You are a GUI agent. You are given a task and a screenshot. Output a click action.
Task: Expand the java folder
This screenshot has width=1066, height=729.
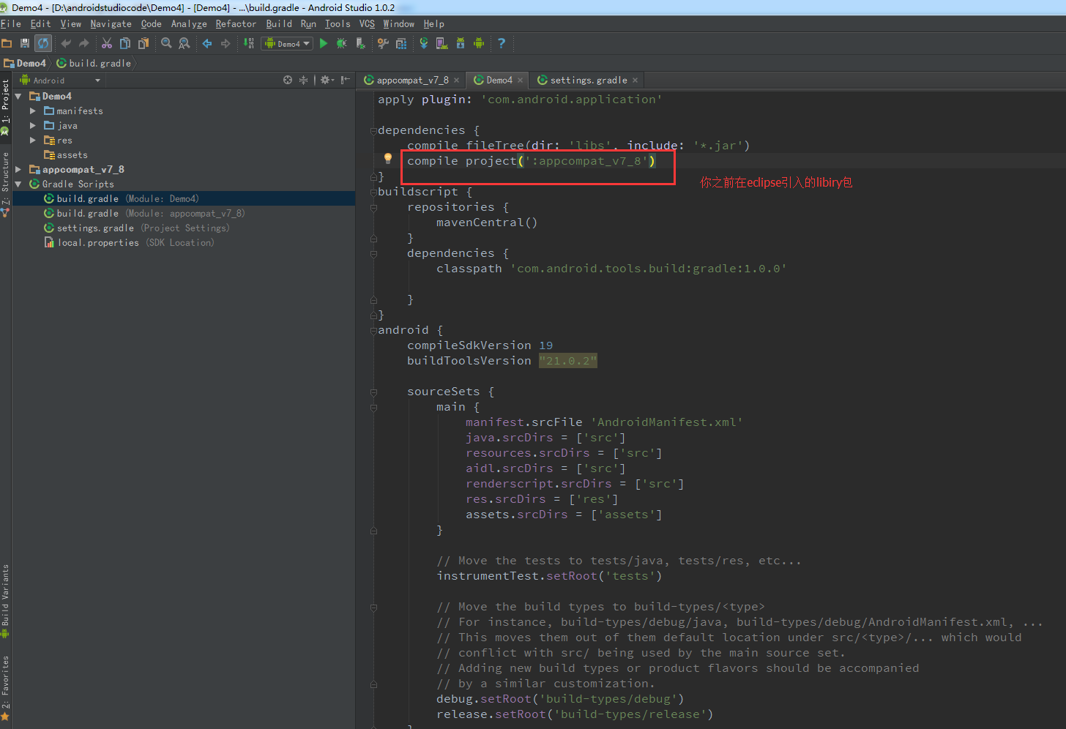(x=32, y=125)
